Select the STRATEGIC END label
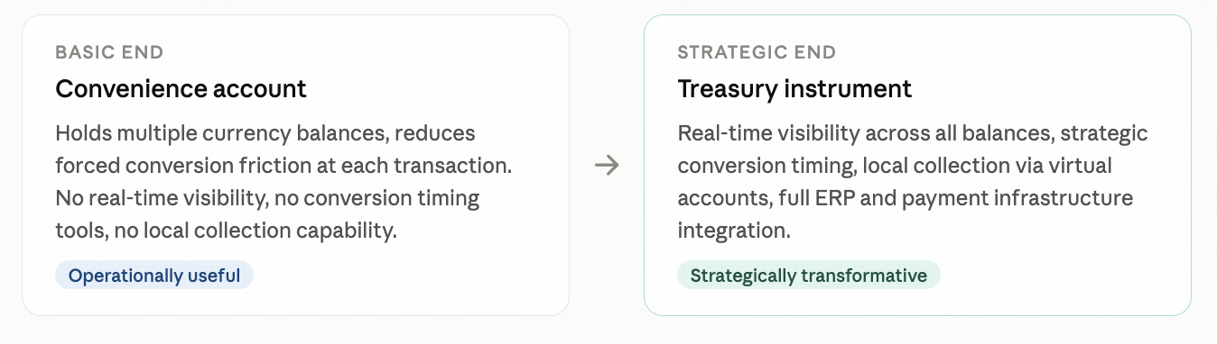Viewport: 1217px width, 344px height. (757, 52)
